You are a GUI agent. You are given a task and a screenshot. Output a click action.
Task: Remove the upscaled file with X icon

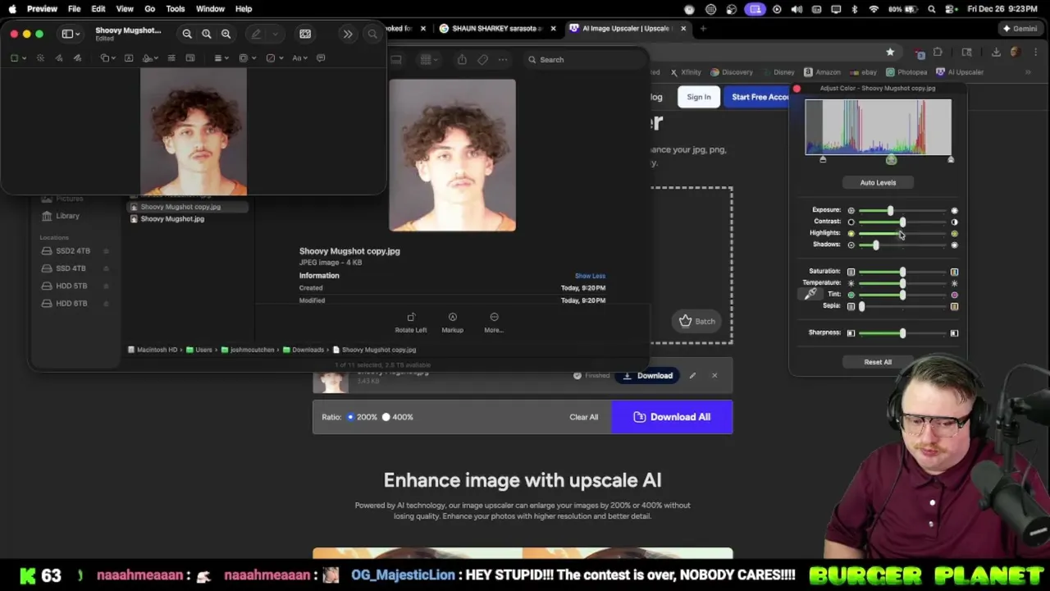[714, 375]
